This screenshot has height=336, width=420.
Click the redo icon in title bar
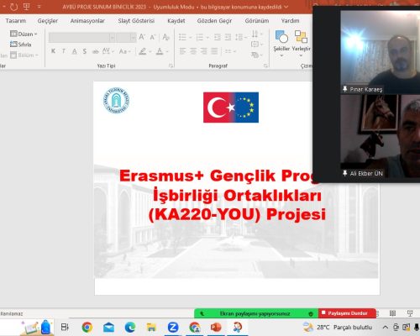[x=13, y=7]
